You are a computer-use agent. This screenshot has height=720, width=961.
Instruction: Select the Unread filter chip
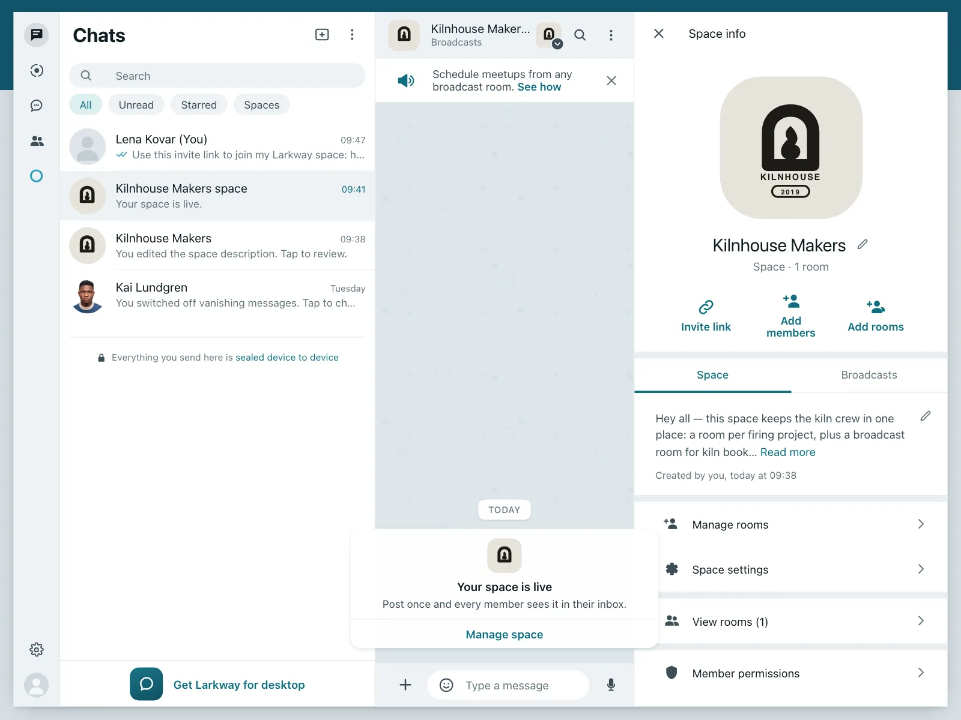136,105
